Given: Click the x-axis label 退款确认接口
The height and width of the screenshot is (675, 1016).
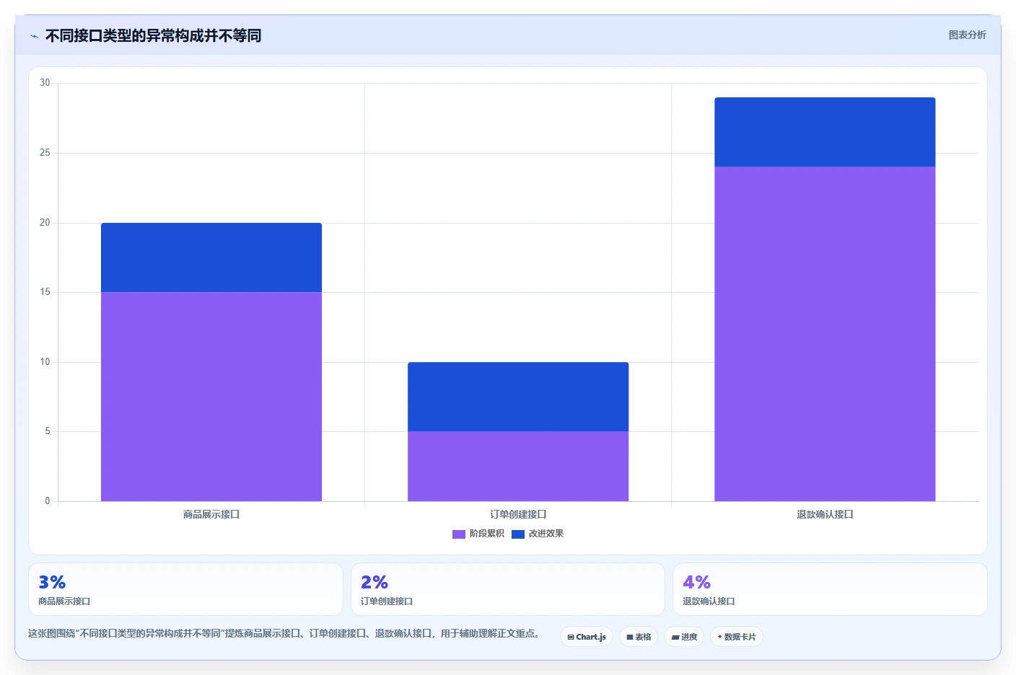Looking at the screenshot, I should point(825,514).
